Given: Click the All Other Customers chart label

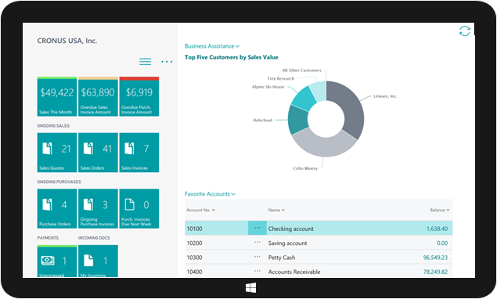Looking at the screenshot, I should (301, 70).
